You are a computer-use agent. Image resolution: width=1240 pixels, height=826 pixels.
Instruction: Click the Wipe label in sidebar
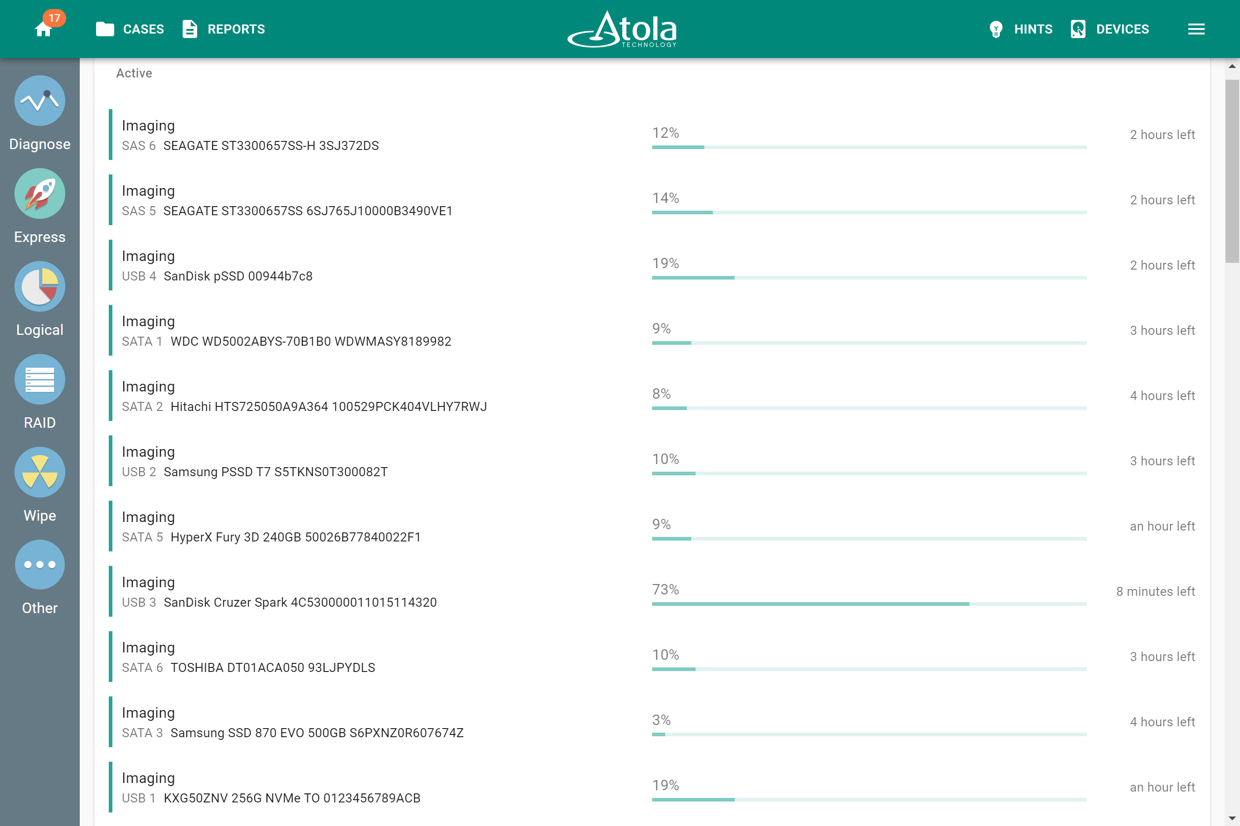point(40,515)
